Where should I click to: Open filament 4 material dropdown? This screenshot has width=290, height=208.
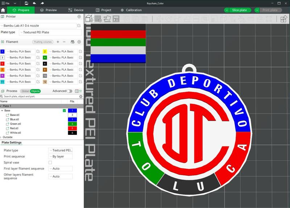[63, 58]
